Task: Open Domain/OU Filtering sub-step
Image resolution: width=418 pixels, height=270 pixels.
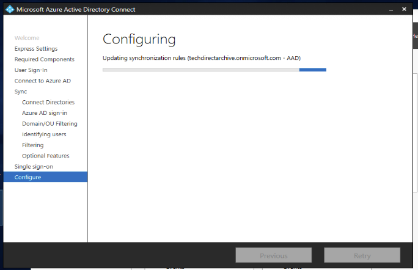Action: (x=50, y=123)
